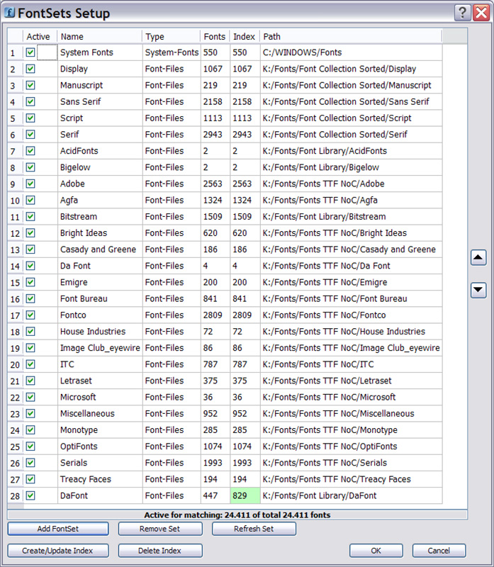This screenshot has width=494, height=567.
Task: Select row header number 28
Action: tap(15, 495)
